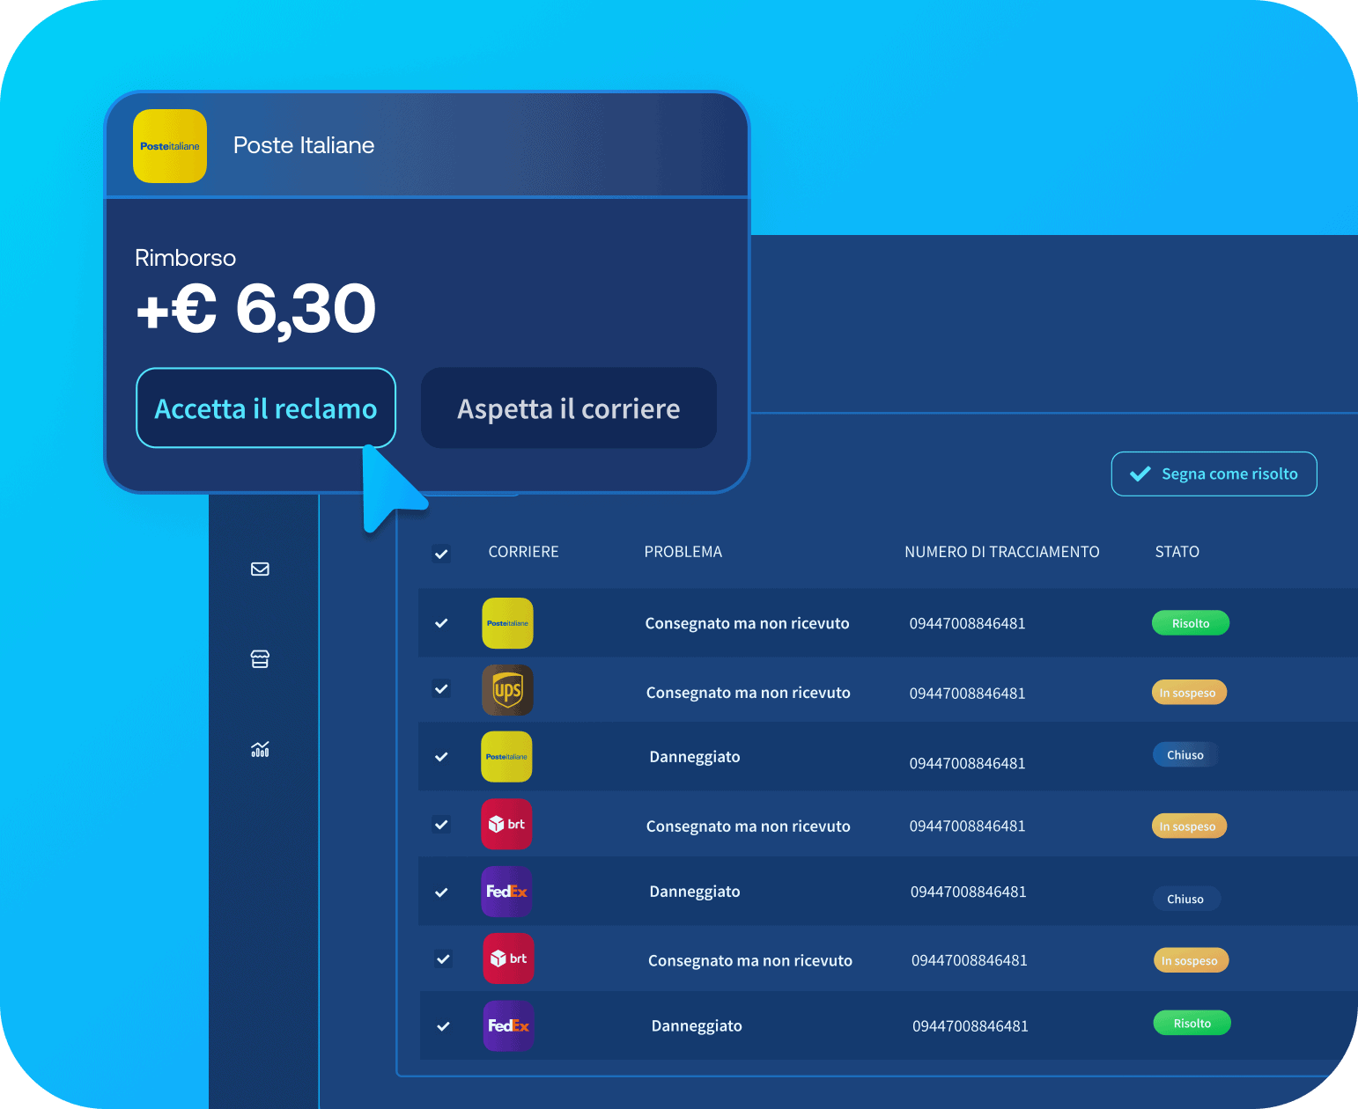
Task: Click the +€ 6,30 refund amount
Action: (x=256, y=309)
